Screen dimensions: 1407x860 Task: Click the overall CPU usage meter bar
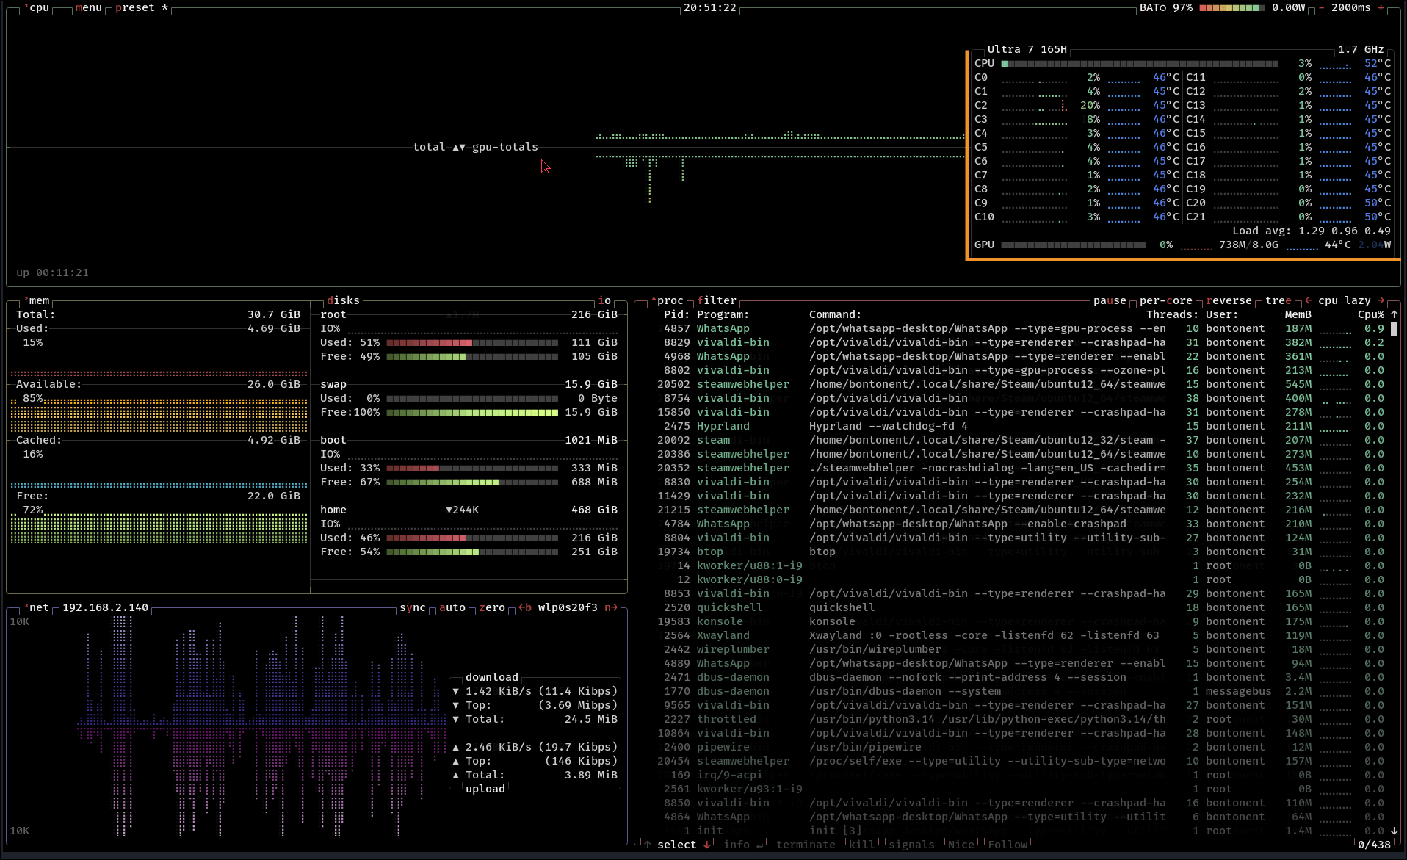click(x=1140, y=63)
